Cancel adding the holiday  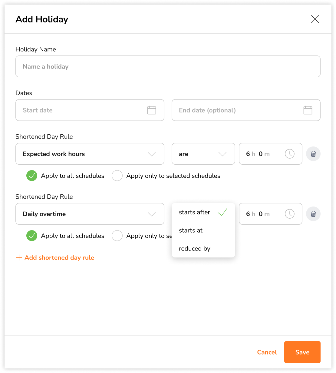pos(267,352)
